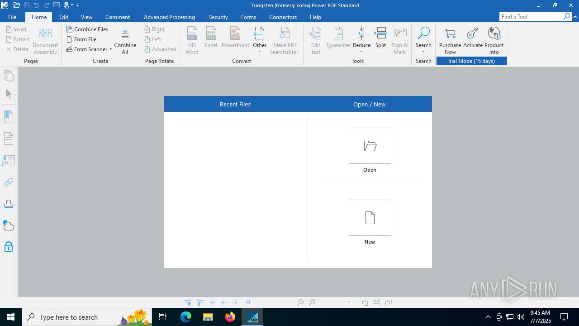Open Product Info

point(494,41)
